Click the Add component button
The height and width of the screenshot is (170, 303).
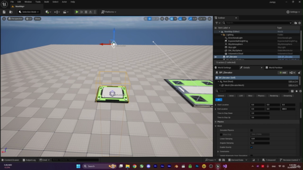(x=283, y=73)
